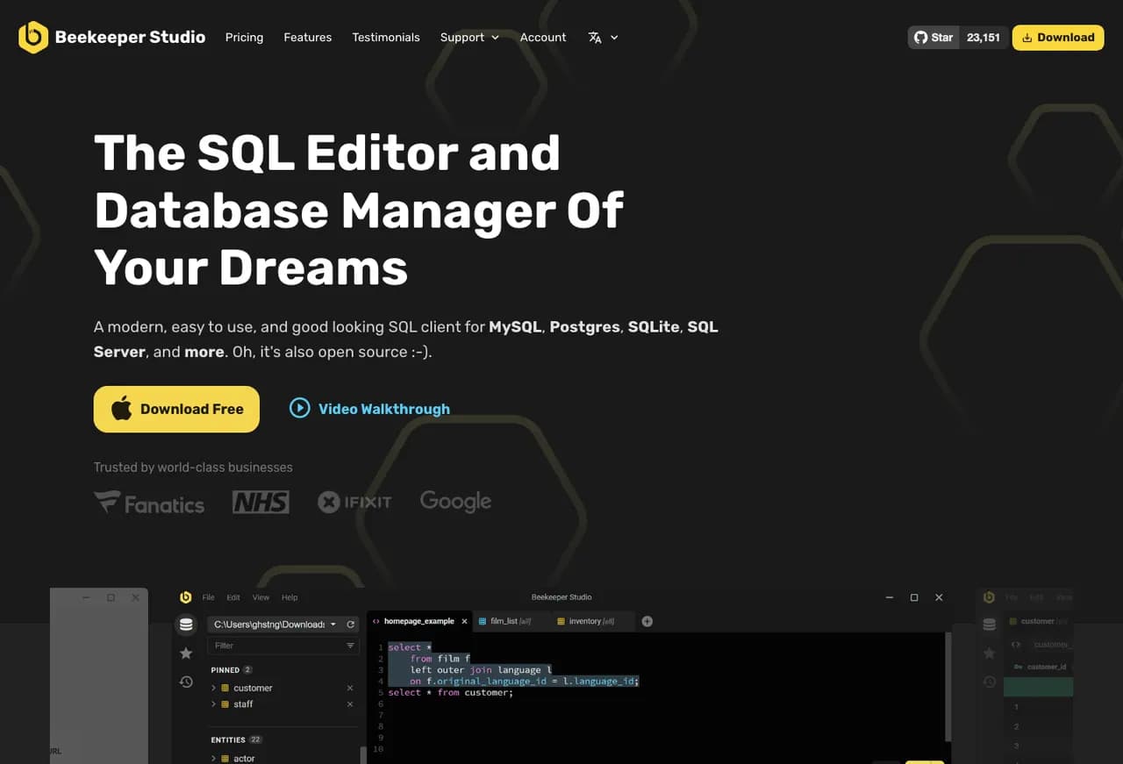This screenshot has height=764, width=1123.
Task: Click the Beekeeper Studio brand name
Action: point(130,37)
